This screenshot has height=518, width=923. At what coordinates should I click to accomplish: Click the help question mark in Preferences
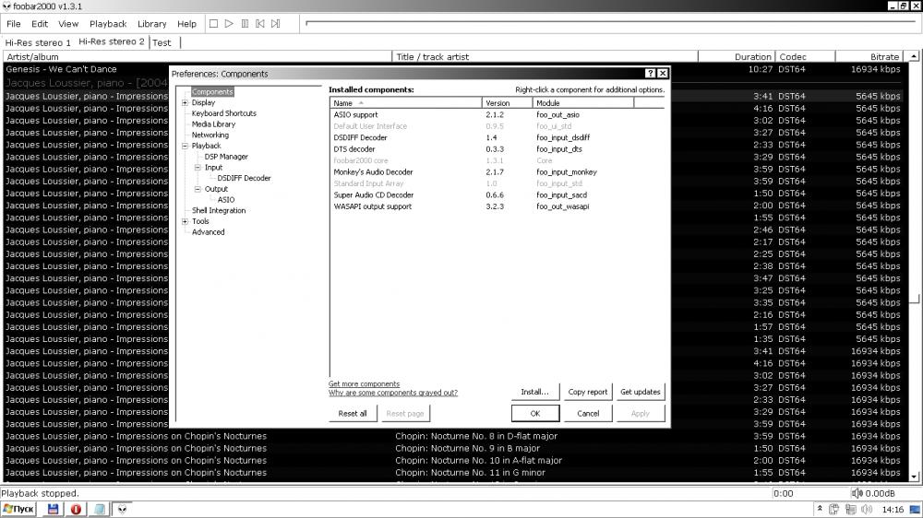click(650, 74)
